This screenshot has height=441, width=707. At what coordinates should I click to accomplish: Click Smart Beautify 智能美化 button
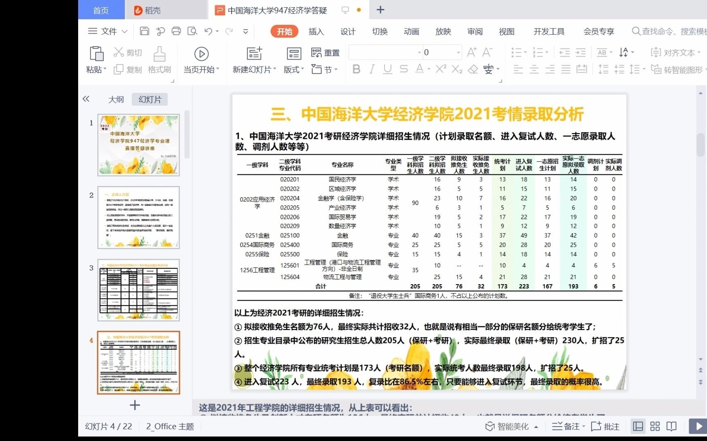coord(511,426)
